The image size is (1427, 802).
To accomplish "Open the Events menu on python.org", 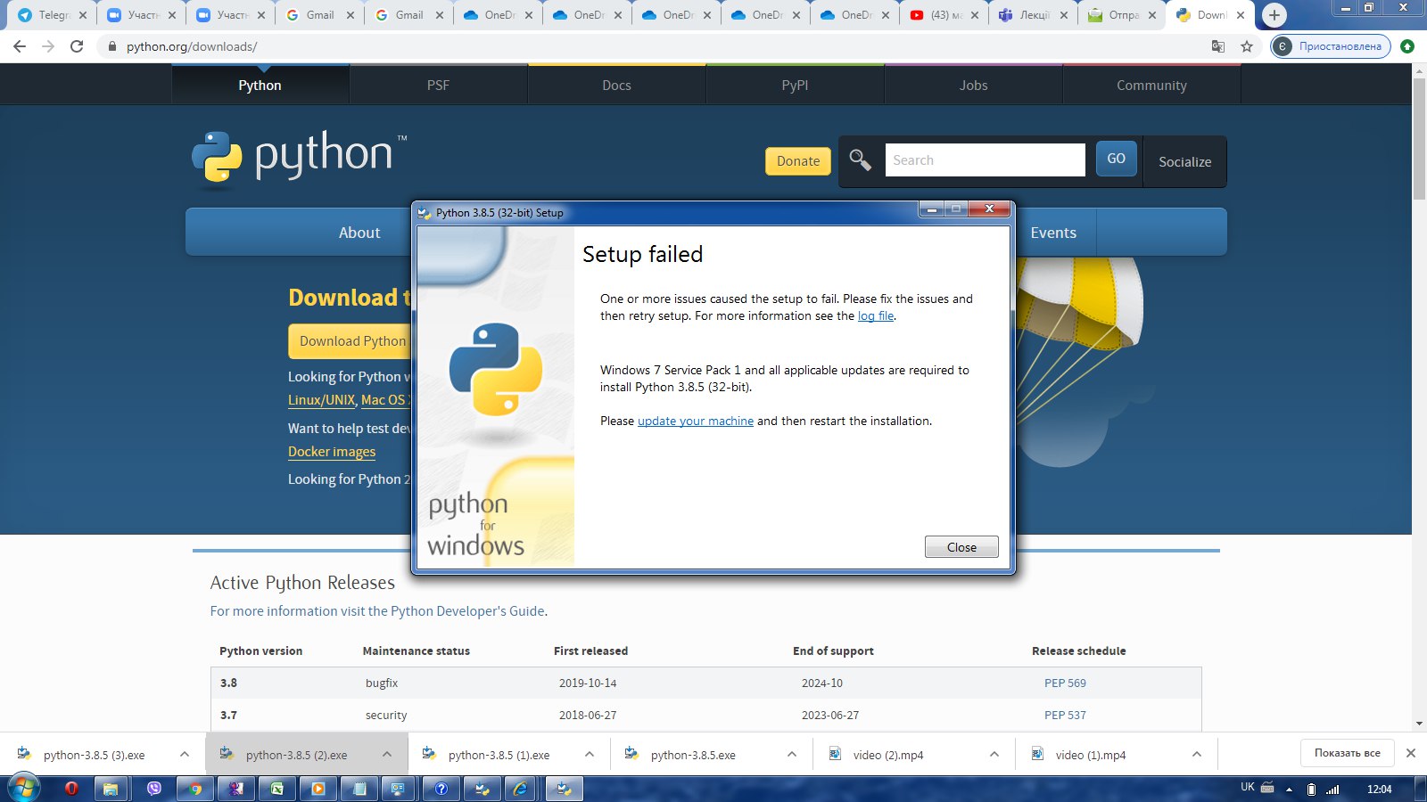I will 1053,233.
